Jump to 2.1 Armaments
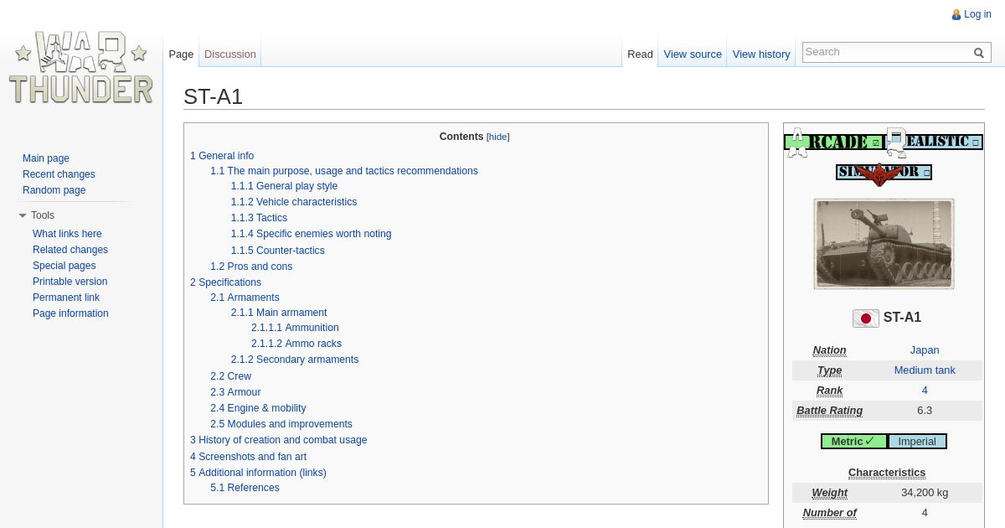The image size is (1005, 528). click(245, 298)
